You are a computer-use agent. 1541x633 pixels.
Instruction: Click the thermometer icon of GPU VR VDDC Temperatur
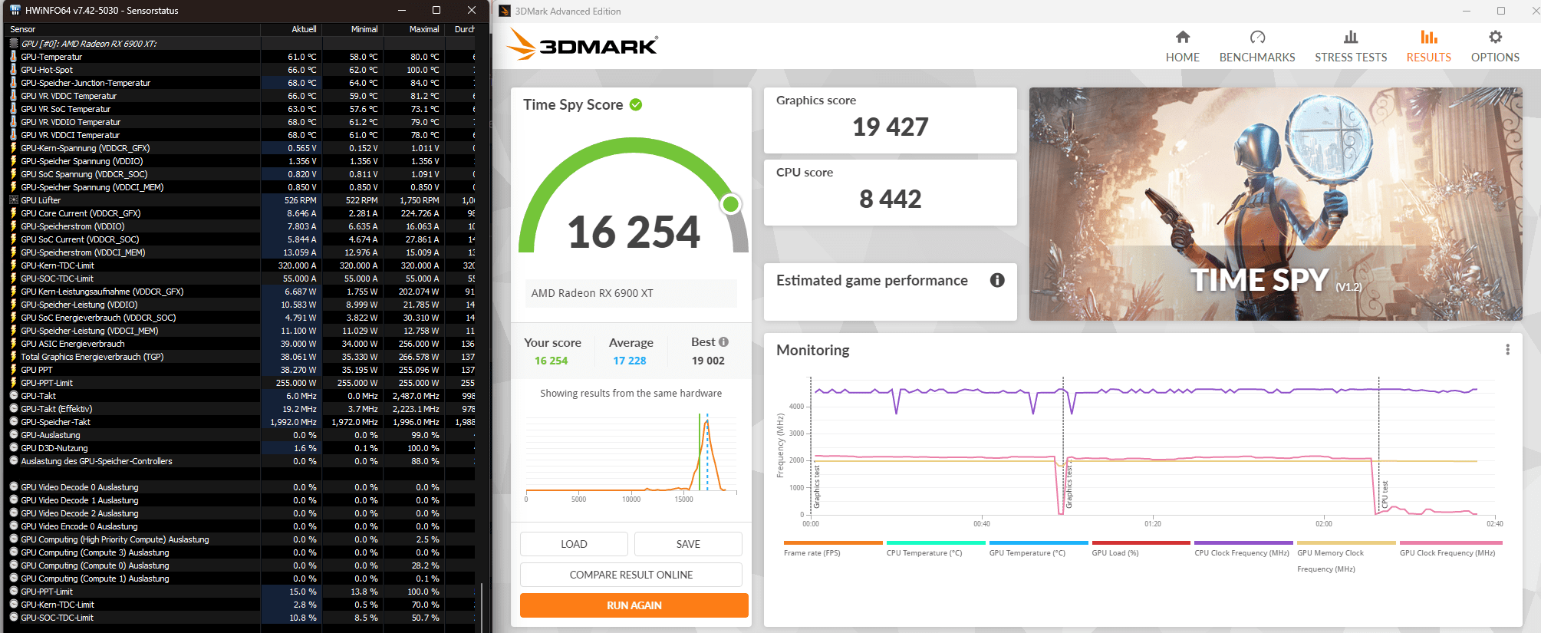(13, 96)
